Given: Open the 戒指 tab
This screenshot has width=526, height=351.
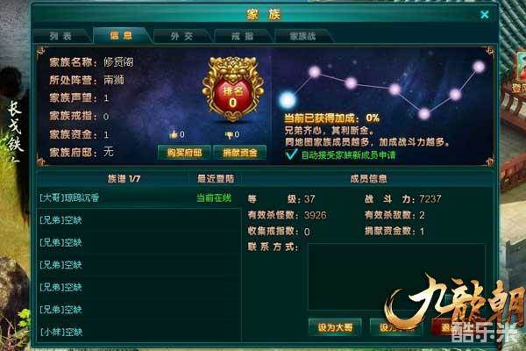Looking at the screenshot, I should [x=242, y=36].
